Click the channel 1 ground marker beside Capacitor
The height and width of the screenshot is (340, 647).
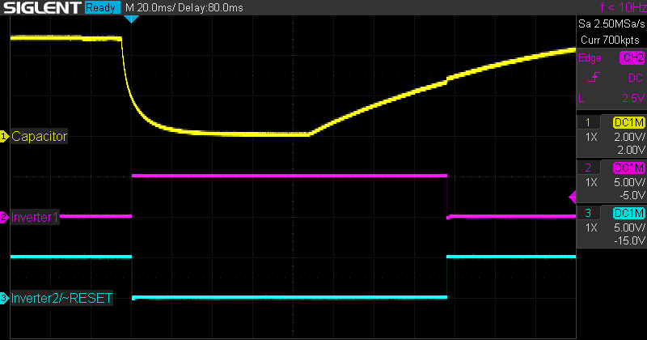pos(4,137)
